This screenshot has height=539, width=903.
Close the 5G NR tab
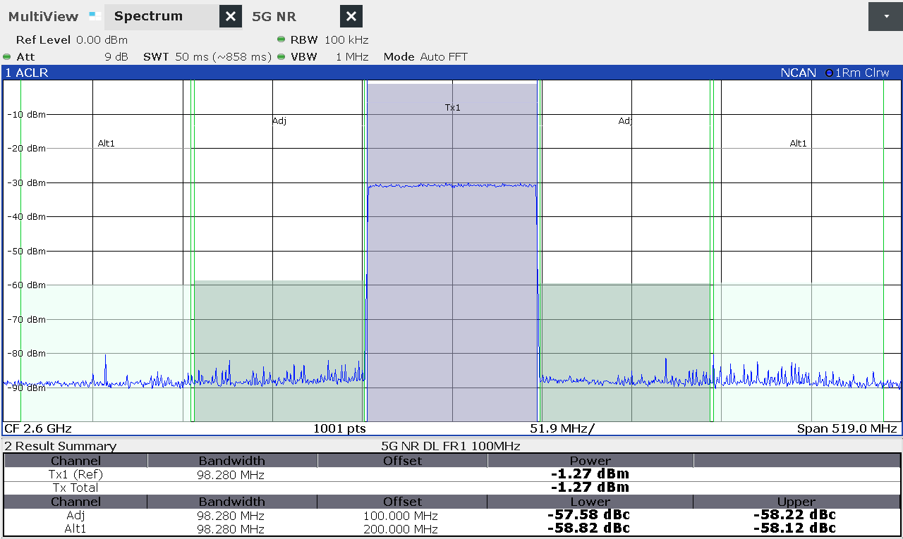351,16
